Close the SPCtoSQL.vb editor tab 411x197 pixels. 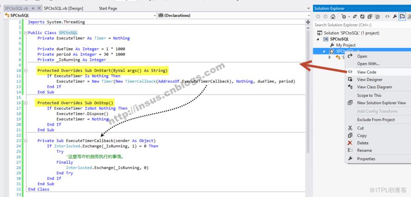point(39,8)
